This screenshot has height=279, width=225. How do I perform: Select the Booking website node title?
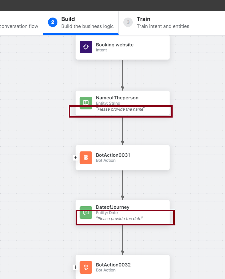point(115,45)
